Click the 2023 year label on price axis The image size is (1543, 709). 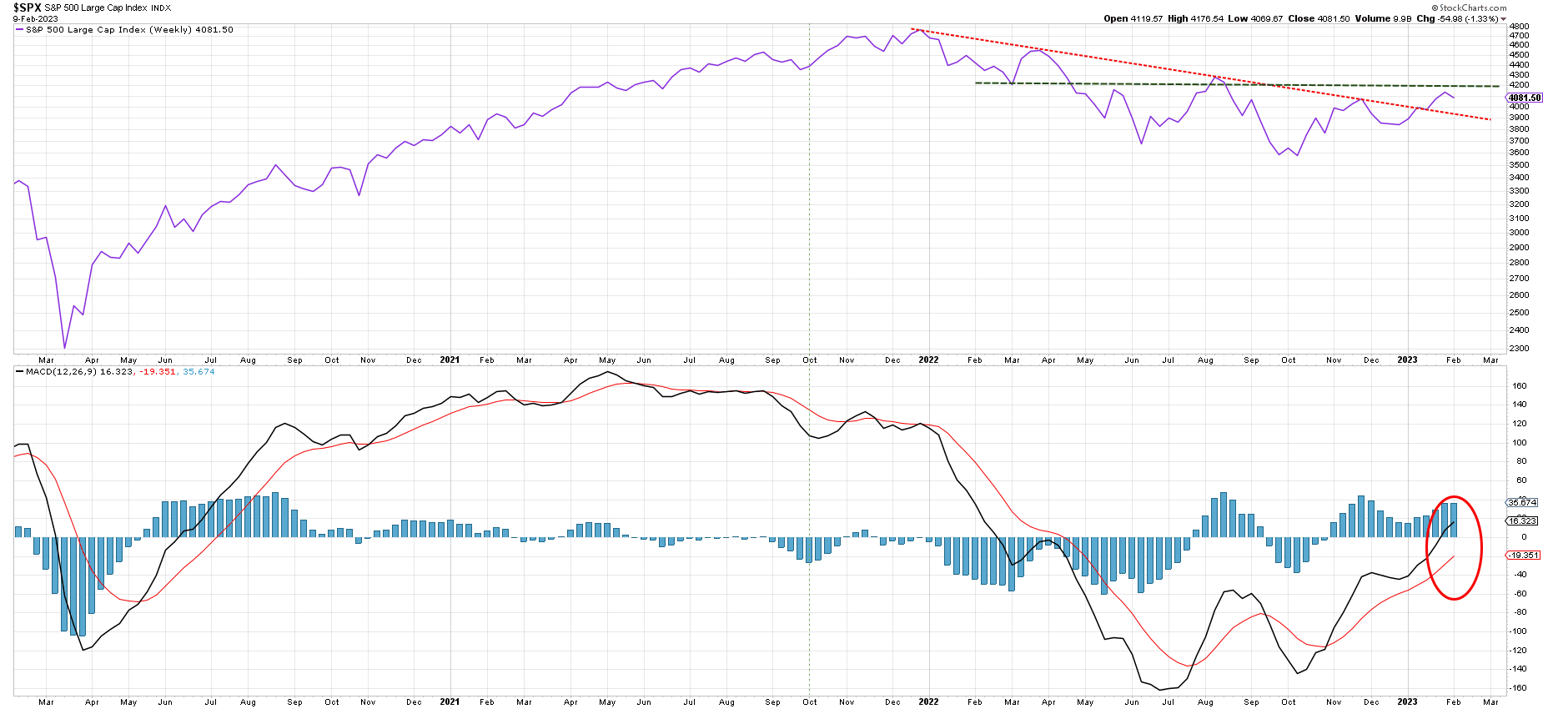click(1407, 360)
